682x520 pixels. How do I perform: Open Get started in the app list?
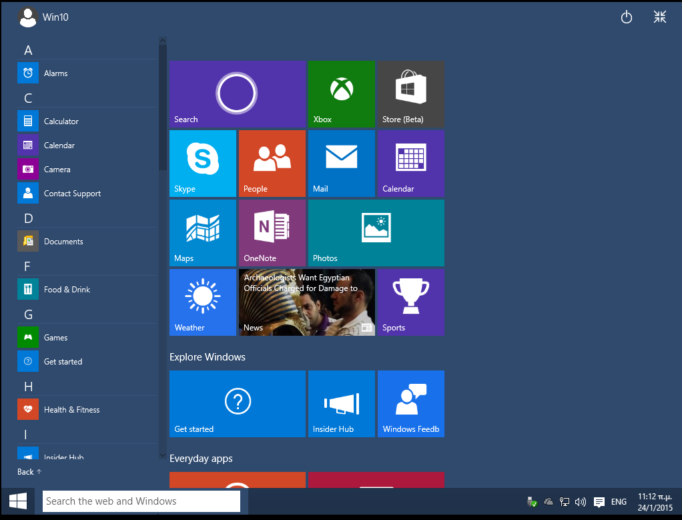87,361
